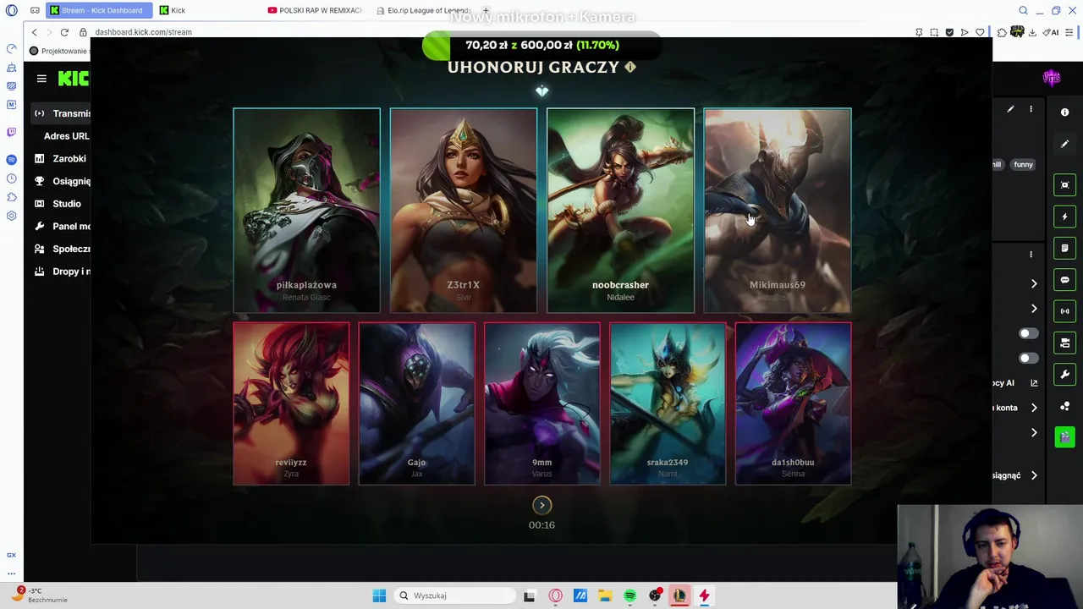Toggle the lightning quick actions widget
Viewport: 1083px width, 609px height.
pos(1065,217)
